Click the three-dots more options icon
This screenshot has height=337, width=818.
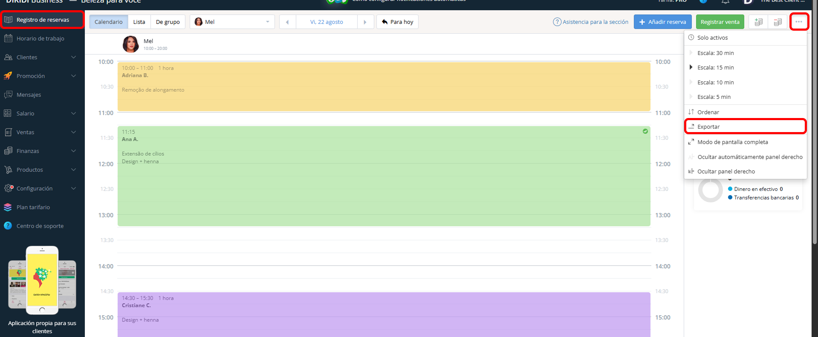click(798, 22)
